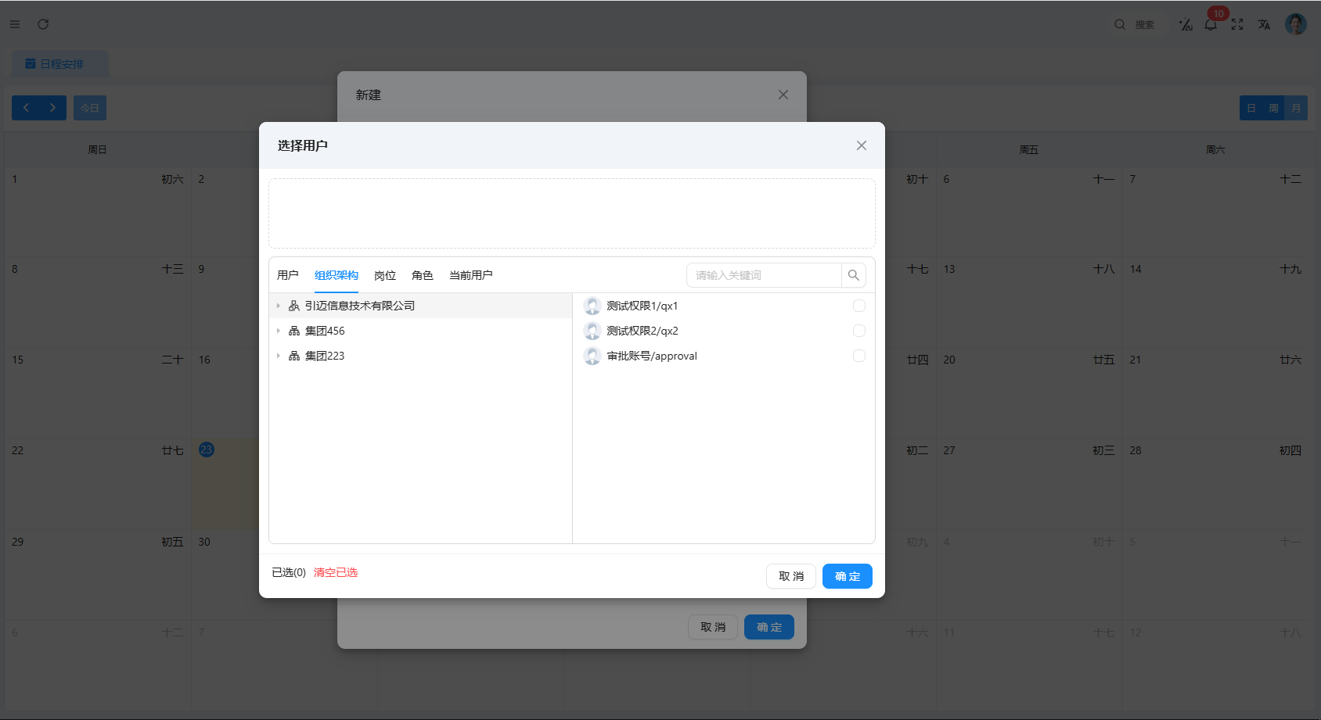Select date 14 in the calendar
The width and height of the screenshot is (1321, 720).
pyautogui.click(x=1136, y=269)
